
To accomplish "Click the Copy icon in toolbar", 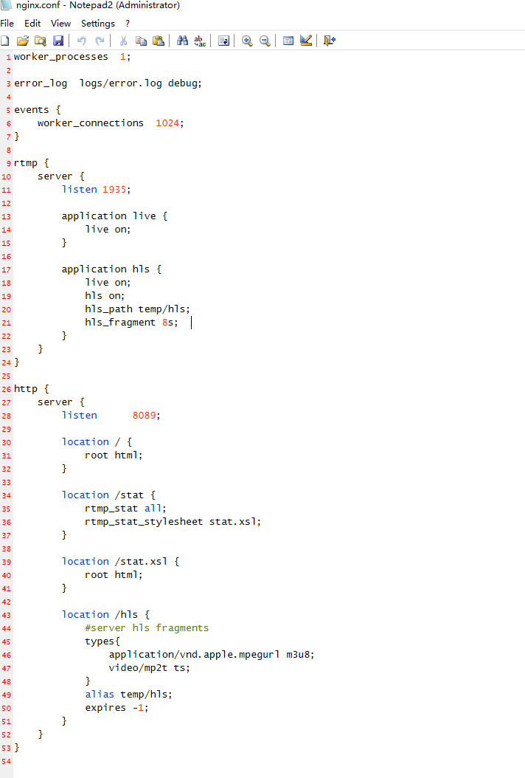I will pyautogui.click(x=142, y=41).
